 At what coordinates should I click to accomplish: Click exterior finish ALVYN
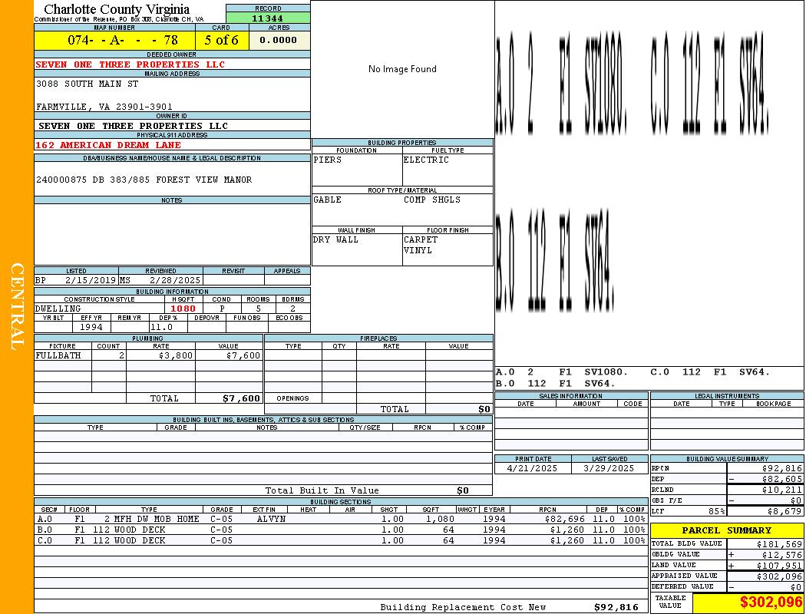[x=271, y=519]
